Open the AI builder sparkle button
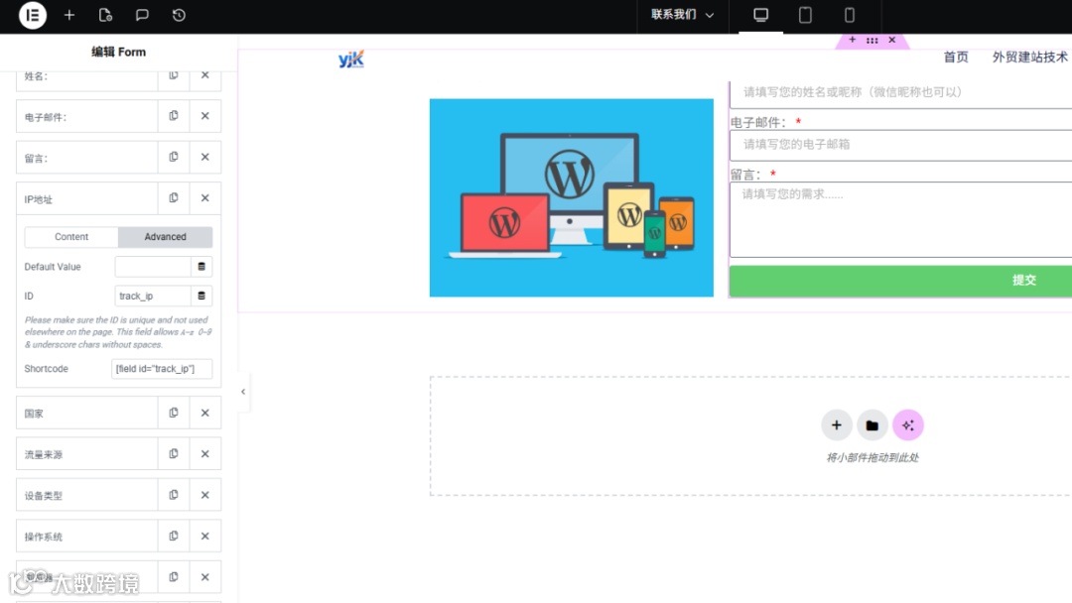Image resolution: width=1072 pixels, height=603 pixels. pyautogui.click(x=908, y=425)
